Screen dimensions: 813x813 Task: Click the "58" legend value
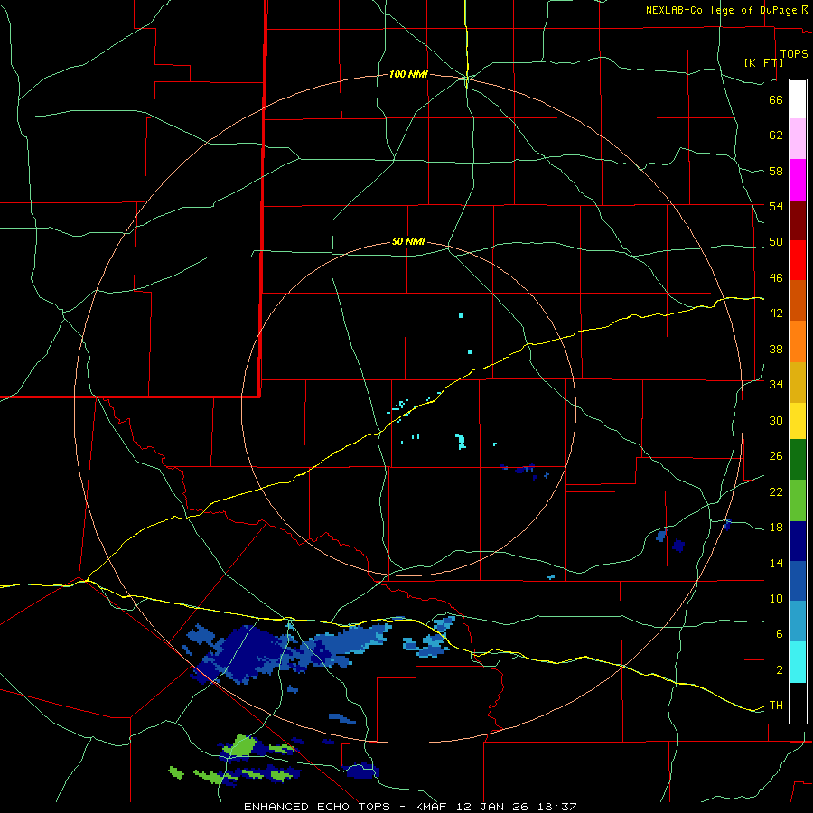[776, 171]
